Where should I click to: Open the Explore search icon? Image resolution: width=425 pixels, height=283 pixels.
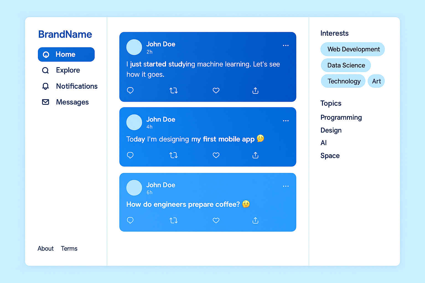coord(45,70)
